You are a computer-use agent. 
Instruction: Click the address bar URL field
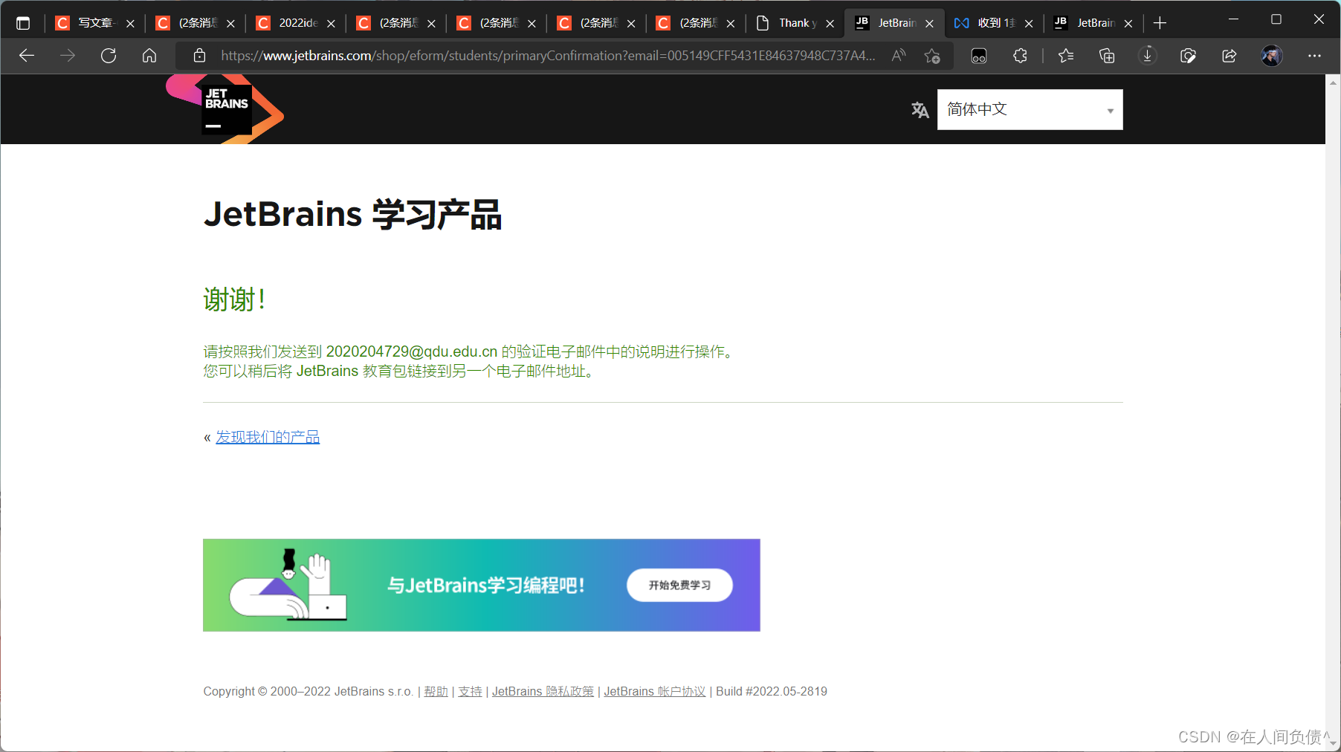547,56
